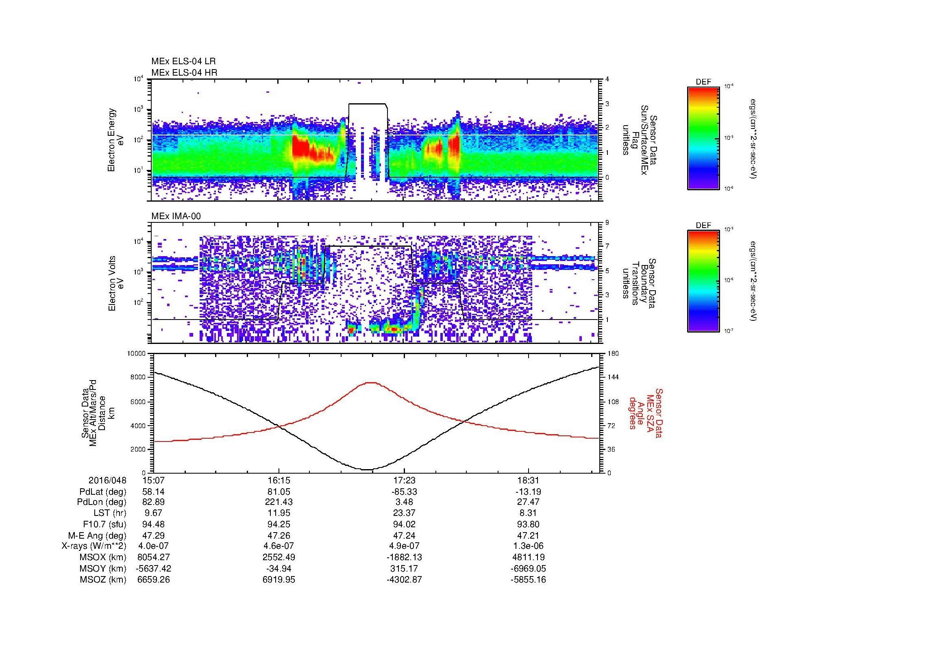
Task: Click the 'LST (hr)' row label
Action: [110, 513]
